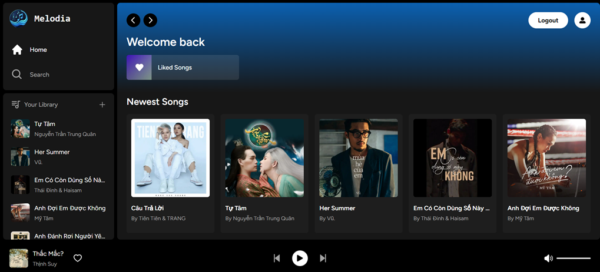The height and width of the screenshot is (272, 600).
Task: Select Tự Tâm title in Your Library
Action: (45, 124)
